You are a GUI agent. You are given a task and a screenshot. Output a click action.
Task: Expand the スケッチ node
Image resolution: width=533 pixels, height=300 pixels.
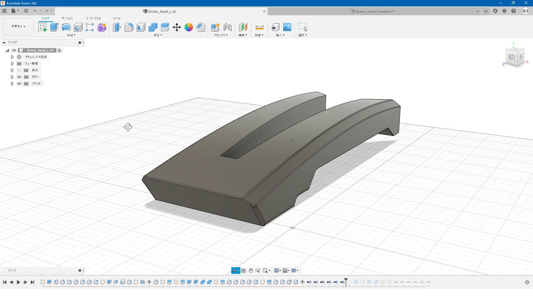tap(12, 84)
